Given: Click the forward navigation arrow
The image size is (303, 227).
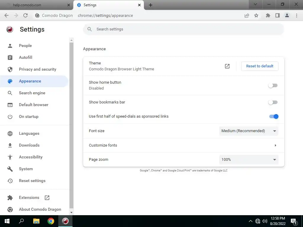Looking at the screenshot, I should [x=16, y=15].
